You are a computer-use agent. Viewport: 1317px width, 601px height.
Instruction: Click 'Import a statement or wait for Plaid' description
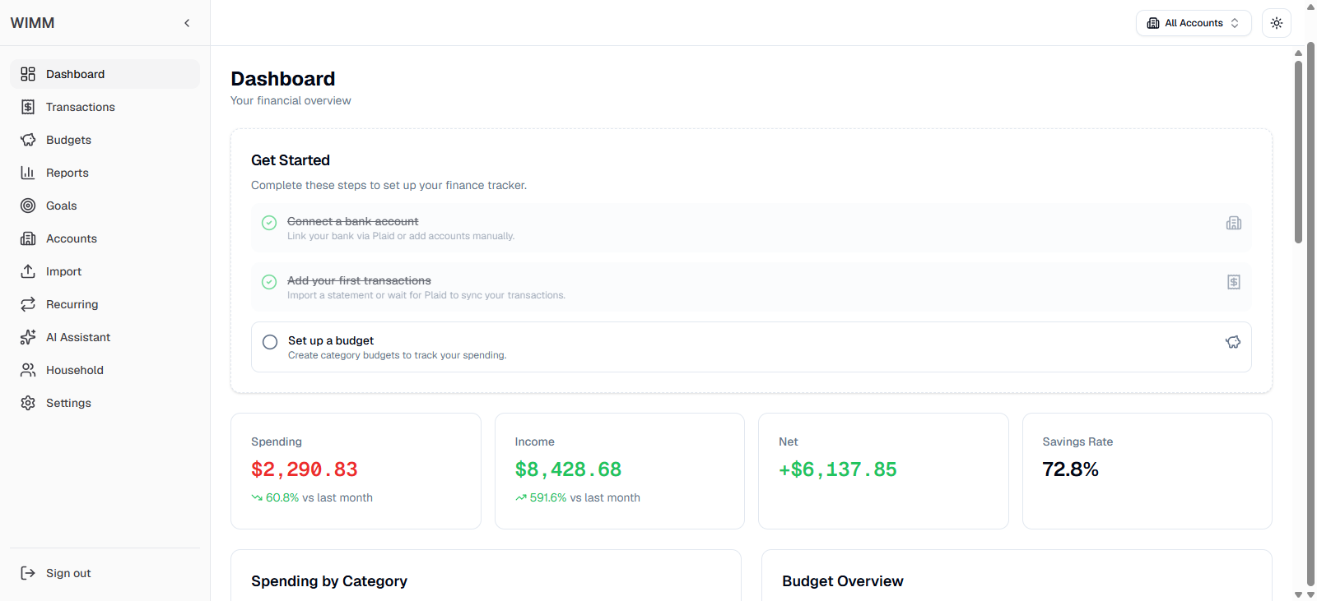click(426, 295)
